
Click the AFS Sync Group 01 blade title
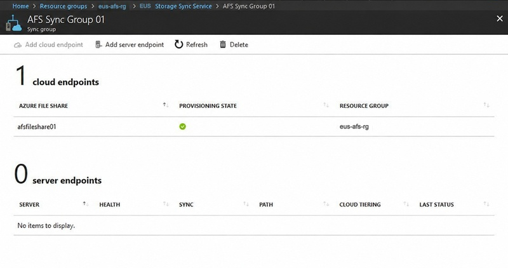66,20
